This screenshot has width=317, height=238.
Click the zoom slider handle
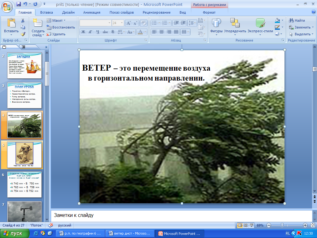(282, 225)
